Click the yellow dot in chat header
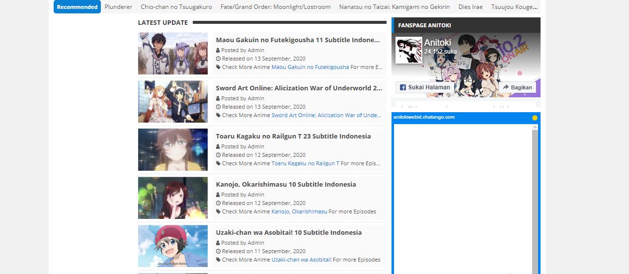Screen dimensions: 629x274 (x=535, y=118)
